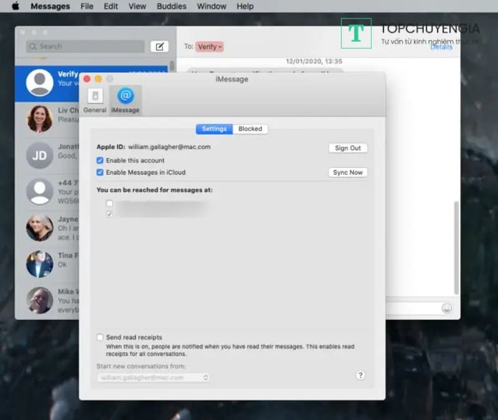This screenshot has height=420, width=498.
Task: Disable Enable Messages in iCloud checkbox
Action: [100, 172]
